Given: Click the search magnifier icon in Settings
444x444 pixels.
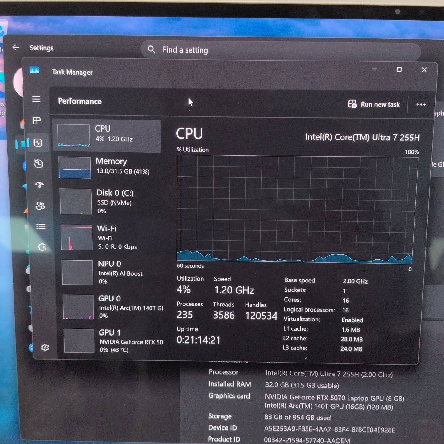Looking at the screenshot, I should click(x=151, y=49).
